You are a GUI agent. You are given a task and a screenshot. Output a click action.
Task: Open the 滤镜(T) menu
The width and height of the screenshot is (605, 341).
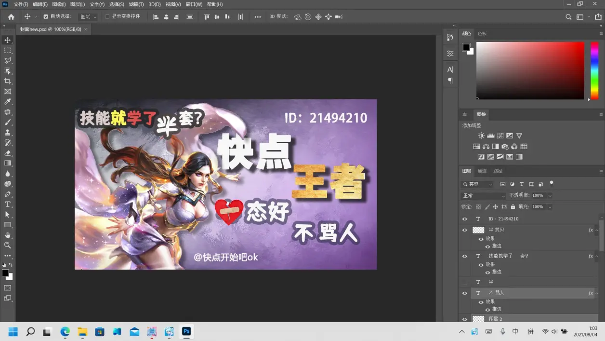tap(136, 4)
